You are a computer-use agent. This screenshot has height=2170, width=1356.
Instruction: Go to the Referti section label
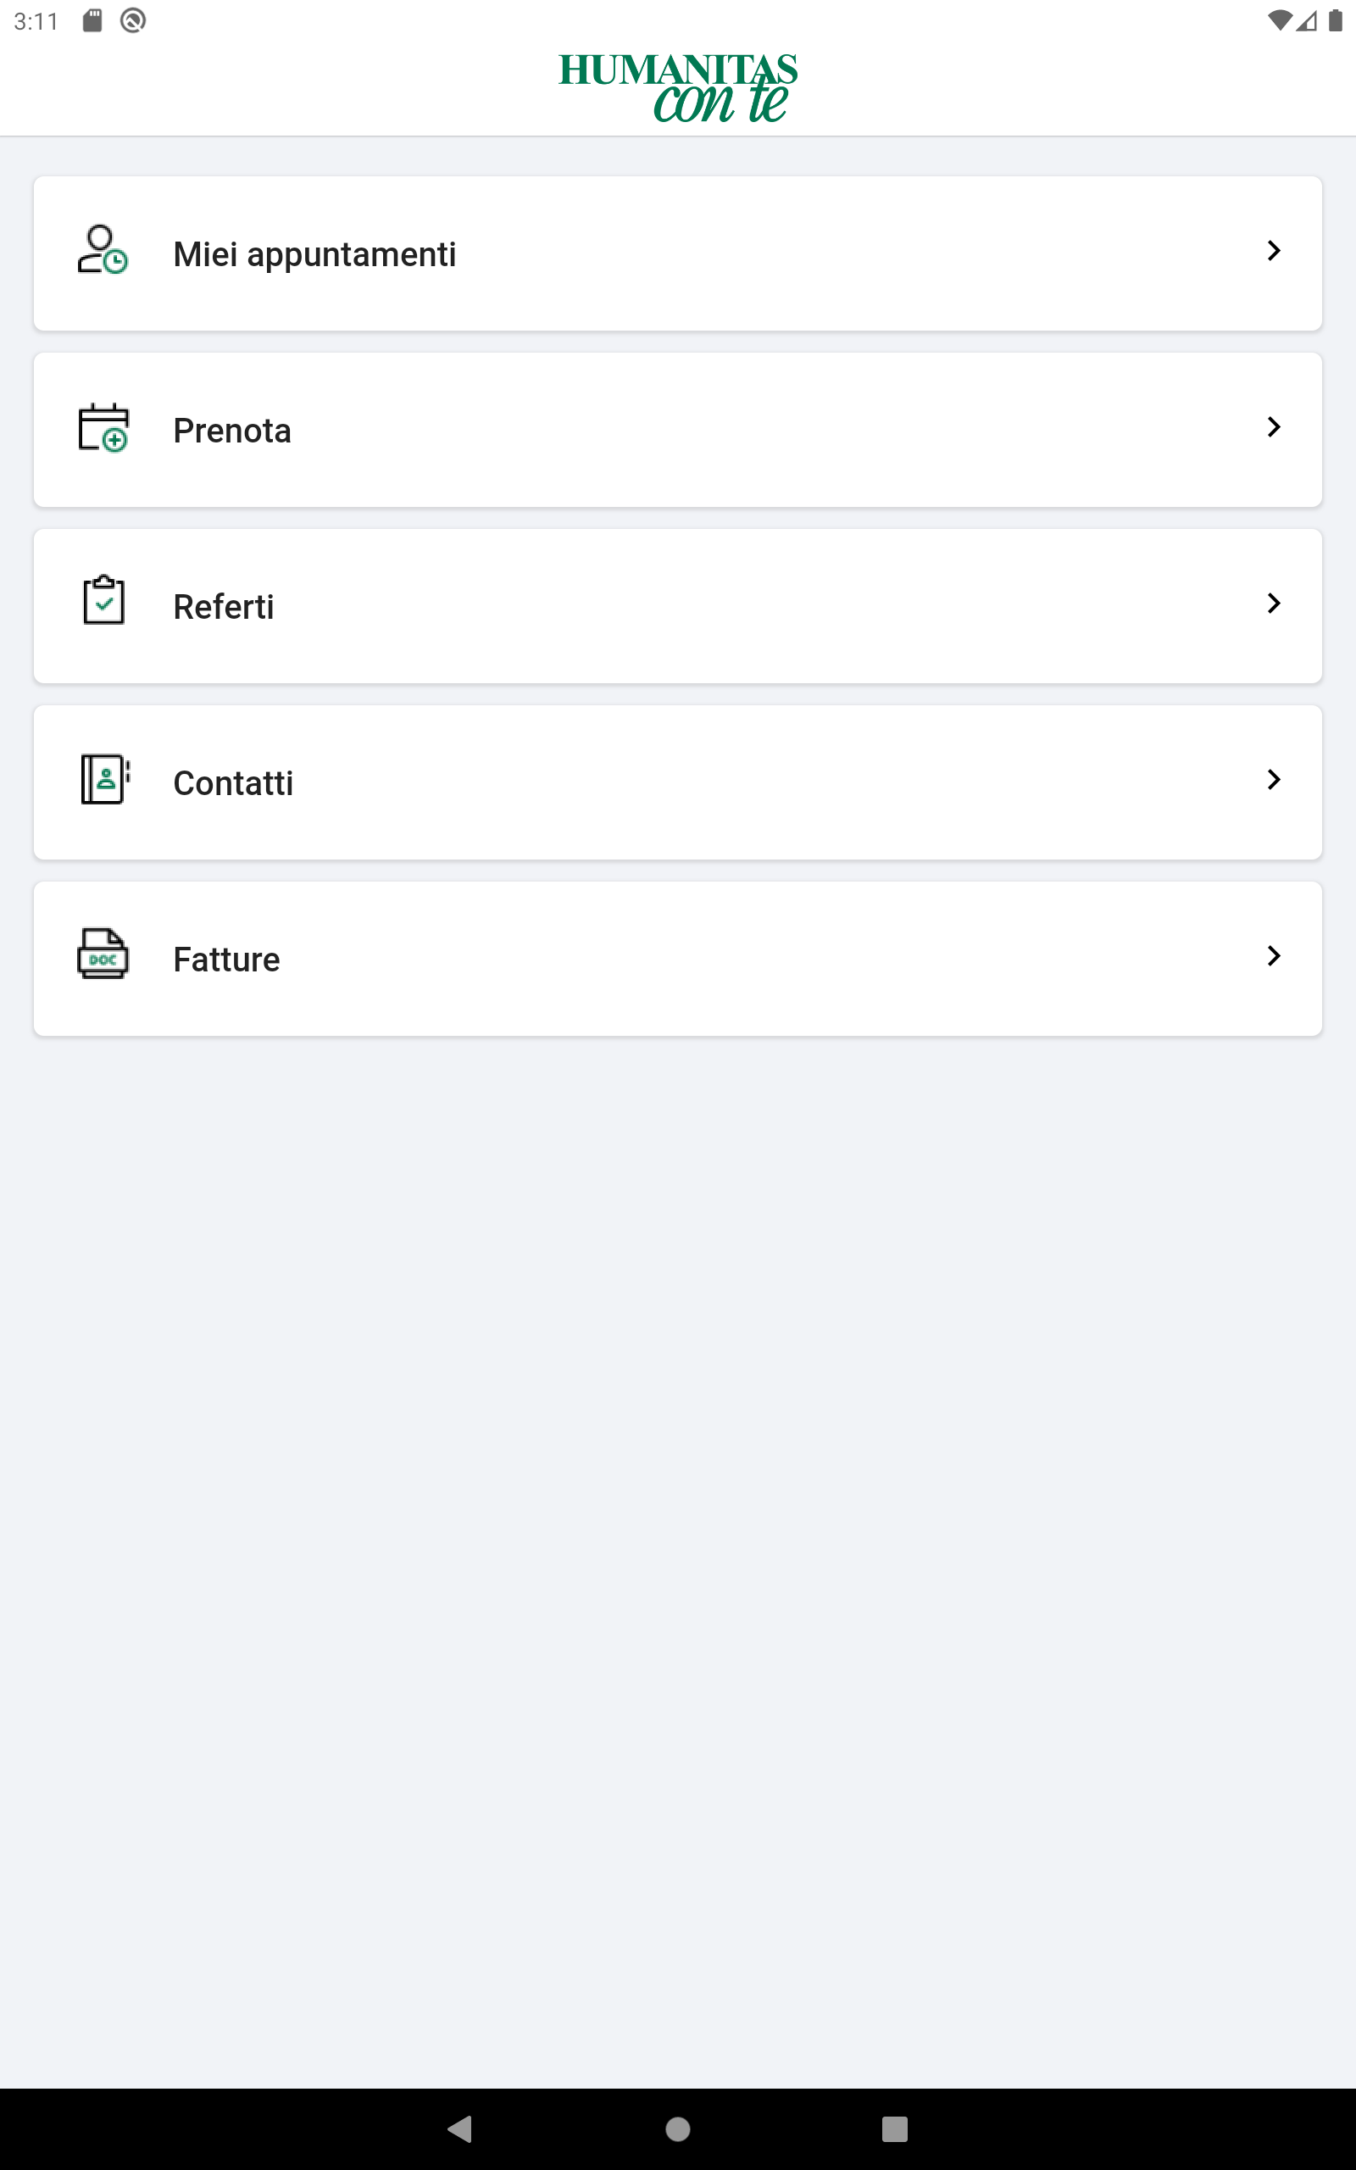click(x=223, y=607)
